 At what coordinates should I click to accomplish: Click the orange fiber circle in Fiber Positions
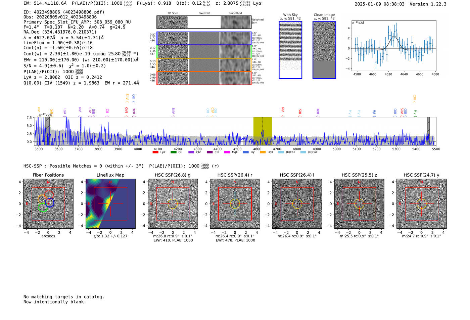pos(42,199)
